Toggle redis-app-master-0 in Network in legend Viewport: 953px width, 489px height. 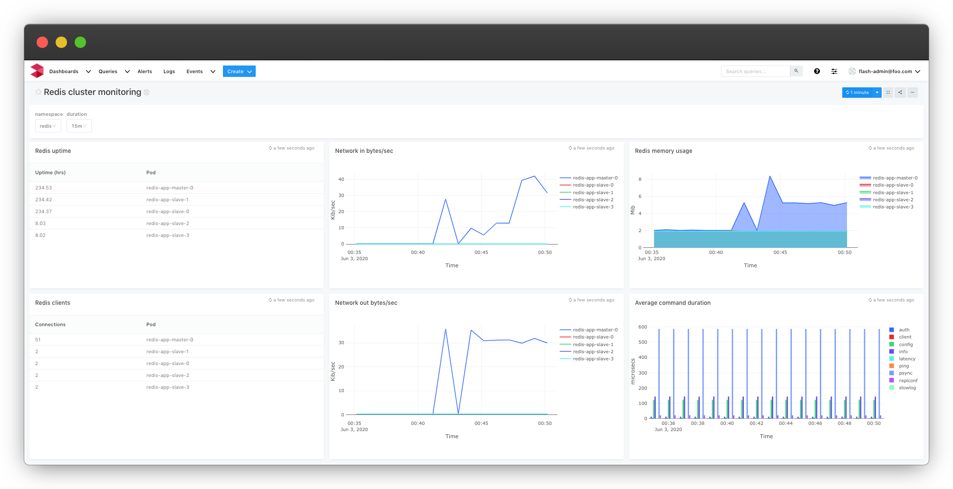(x=588, y=178)
